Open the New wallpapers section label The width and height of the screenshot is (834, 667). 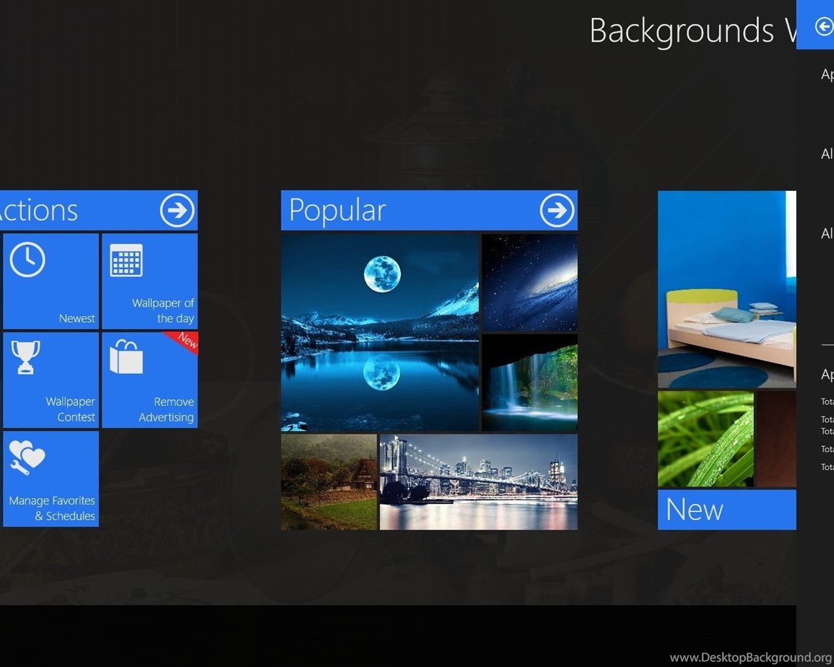click(695, 509)
